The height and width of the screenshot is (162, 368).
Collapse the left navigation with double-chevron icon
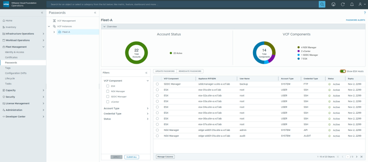coord(42,13)
